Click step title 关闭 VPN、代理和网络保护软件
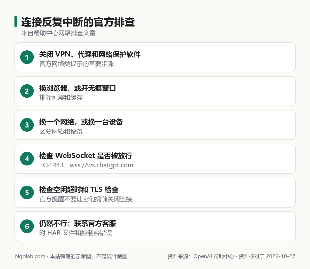 (90, 54)
